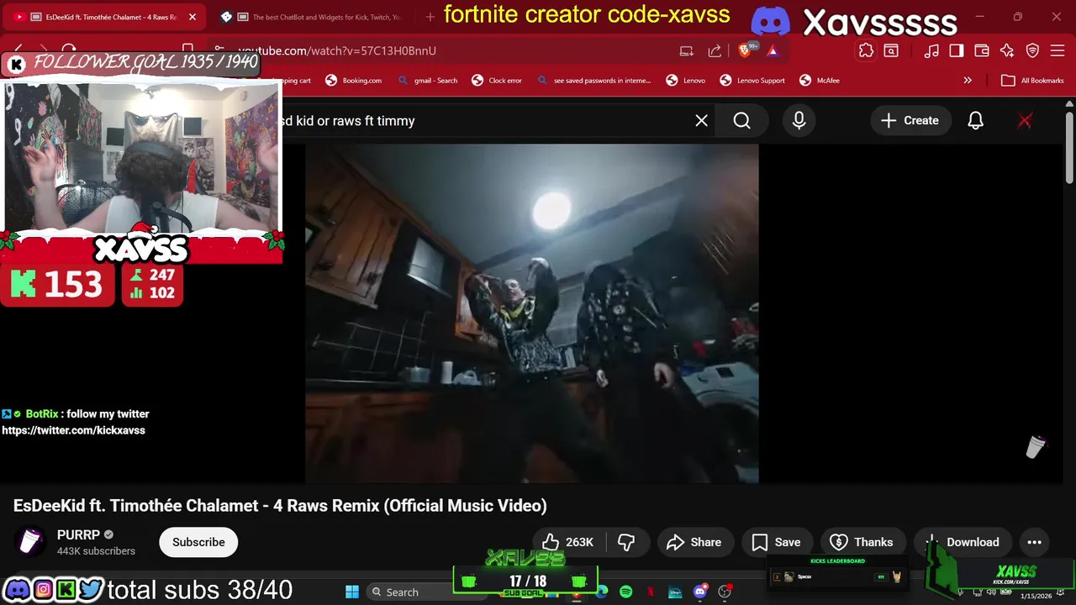
Task: Open the Brave Shields lion icon
Action: [x=745, y=50]
